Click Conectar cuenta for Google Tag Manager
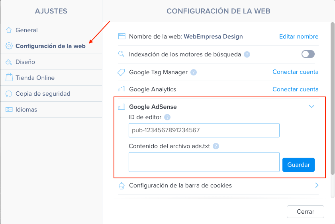The height and width of the screenshot is (224, 335). [296, 72]
